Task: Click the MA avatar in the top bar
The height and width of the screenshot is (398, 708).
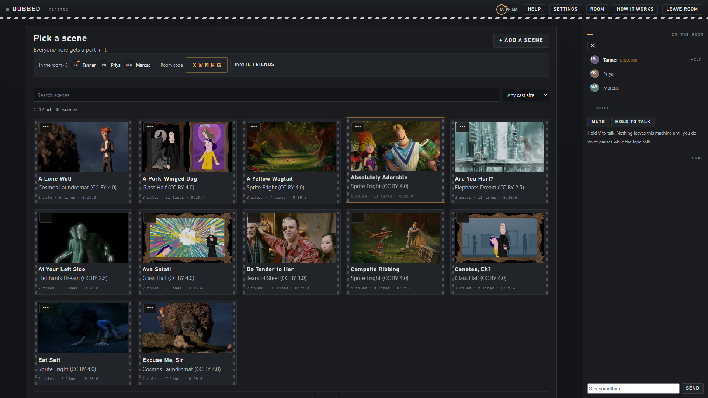Action: tap(514, 10)
